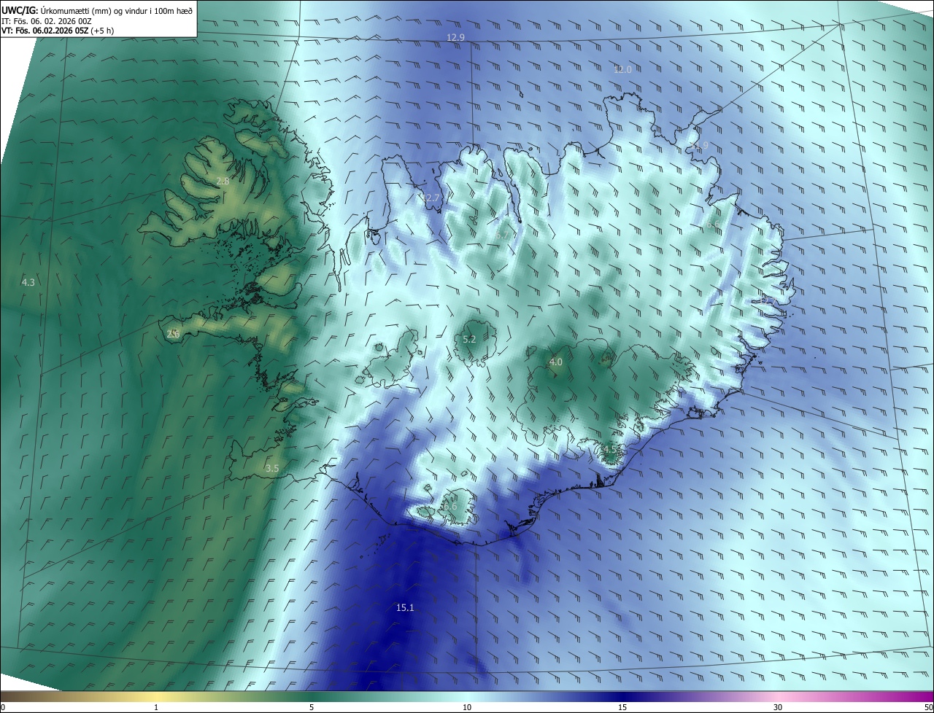This screenshot has width=934, height=713.
Task: Click the color scale tick labeled 10
Action: 467,707
